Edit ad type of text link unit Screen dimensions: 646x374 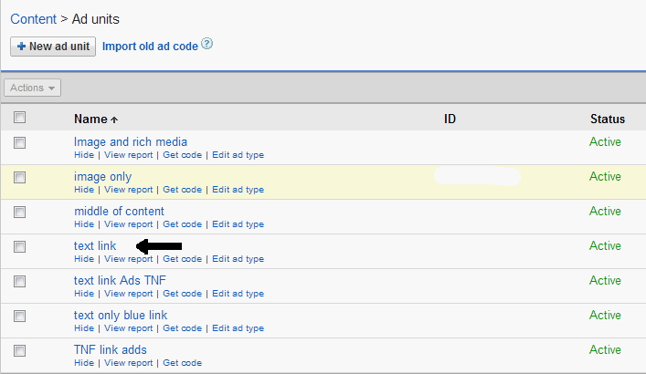238,259
